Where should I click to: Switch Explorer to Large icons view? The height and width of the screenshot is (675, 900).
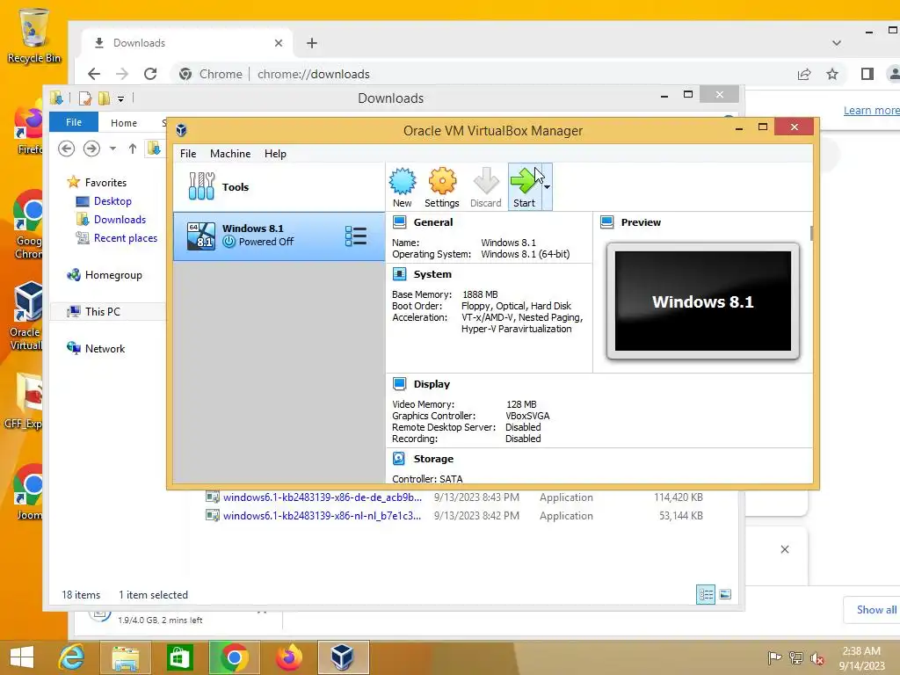725,595
